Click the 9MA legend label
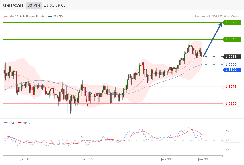The width and height of the screenshot is (244, 165). click(x=26, y=123)
